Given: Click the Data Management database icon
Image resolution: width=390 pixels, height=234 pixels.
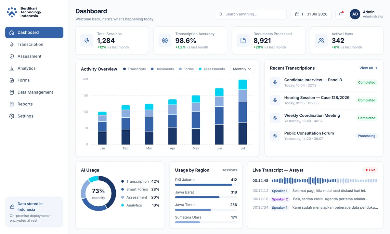Looking at the screenshot, I should [12, 92].
